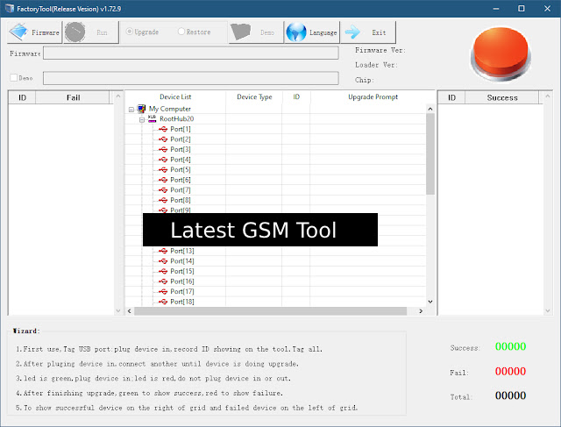The height and width of the screenshot is (427, 561).
Task: Enable the Demo checkbox
Action: pyautogui.click(x=14, y=78)
